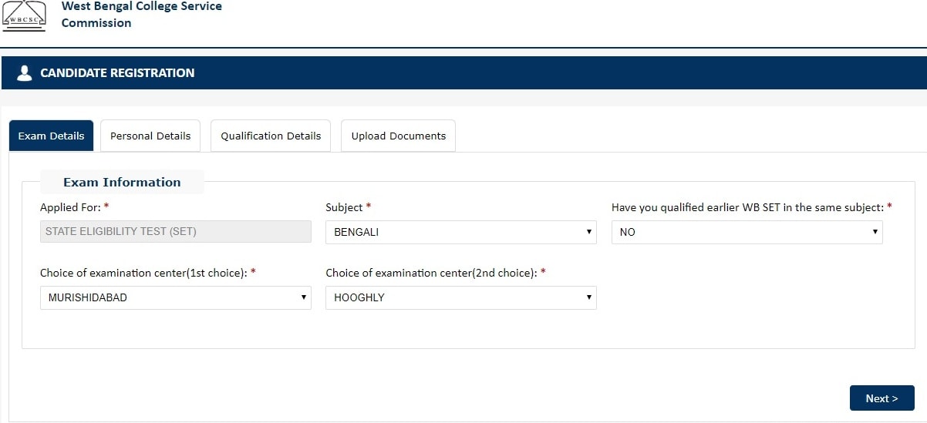Screen dimensions: 927x423
Task: Click the CANDIDATE REGISTRATION header text
Action: 117,73
